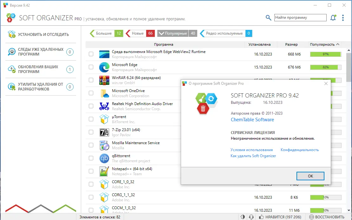Click the Microsoft OneDrive folder icon
This screenshot has height=220, width=352.
pyautogui.click(x=104, y=93)
